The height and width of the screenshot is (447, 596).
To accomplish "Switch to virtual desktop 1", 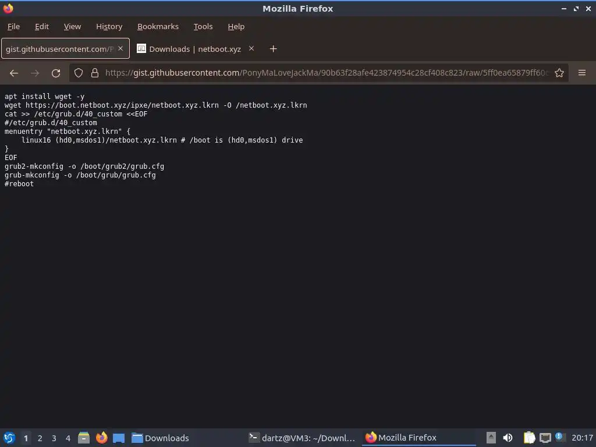I will (26, 438).
